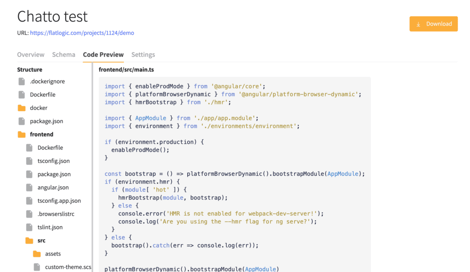Click the docker folder icon
The image size is (470, 272).
pyautogui.click(x=22, y=108)
